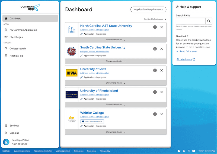Open Fraud policy footer link
The image size is (217, 154).
pos(91,151)
